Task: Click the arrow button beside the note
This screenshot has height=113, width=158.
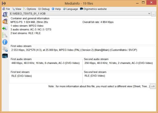Action: (x=153, y=86)
